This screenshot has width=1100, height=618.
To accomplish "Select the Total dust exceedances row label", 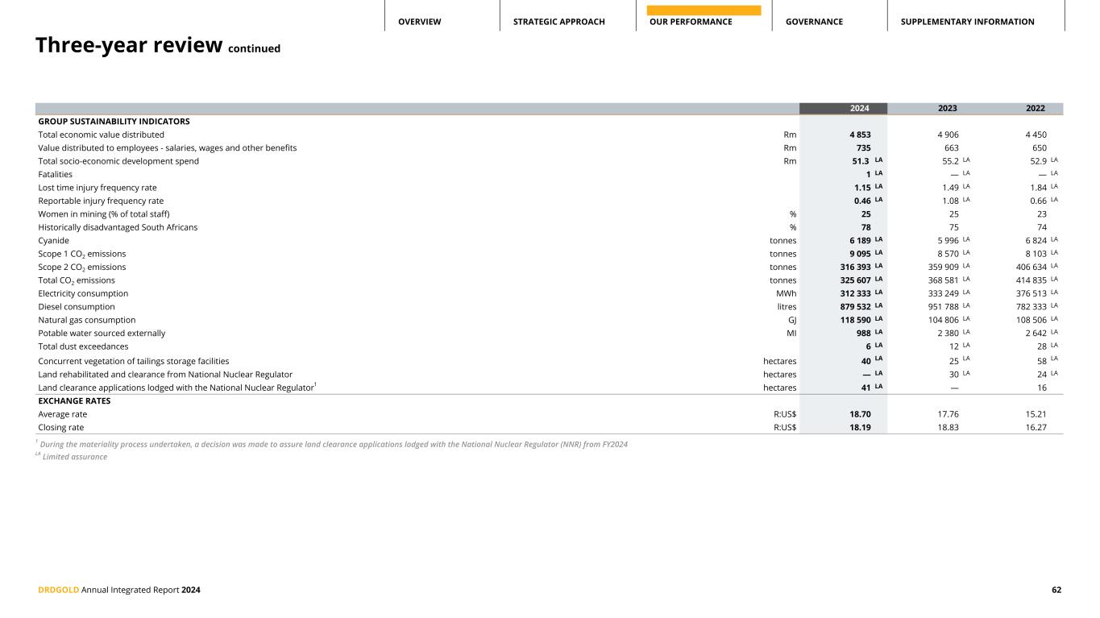I will tap(83, 346).
